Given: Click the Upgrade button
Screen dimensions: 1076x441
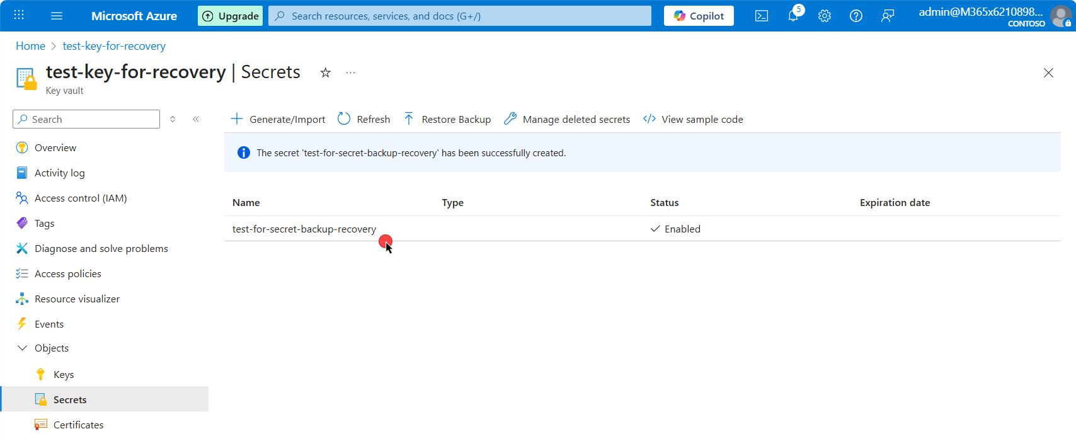Looking at the screenshot, I should coord(231,16).
